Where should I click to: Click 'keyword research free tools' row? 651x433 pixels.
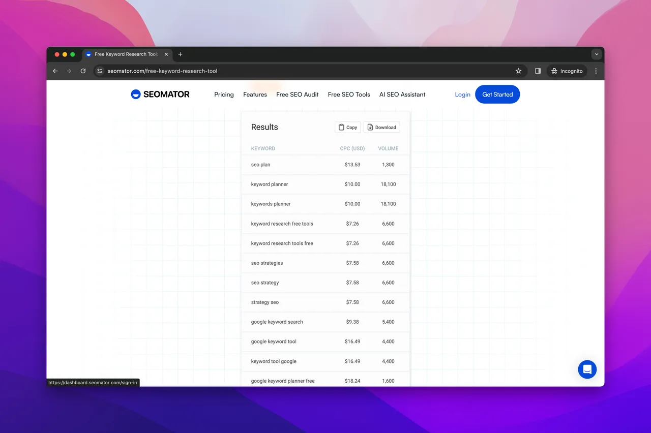point(325,224)
